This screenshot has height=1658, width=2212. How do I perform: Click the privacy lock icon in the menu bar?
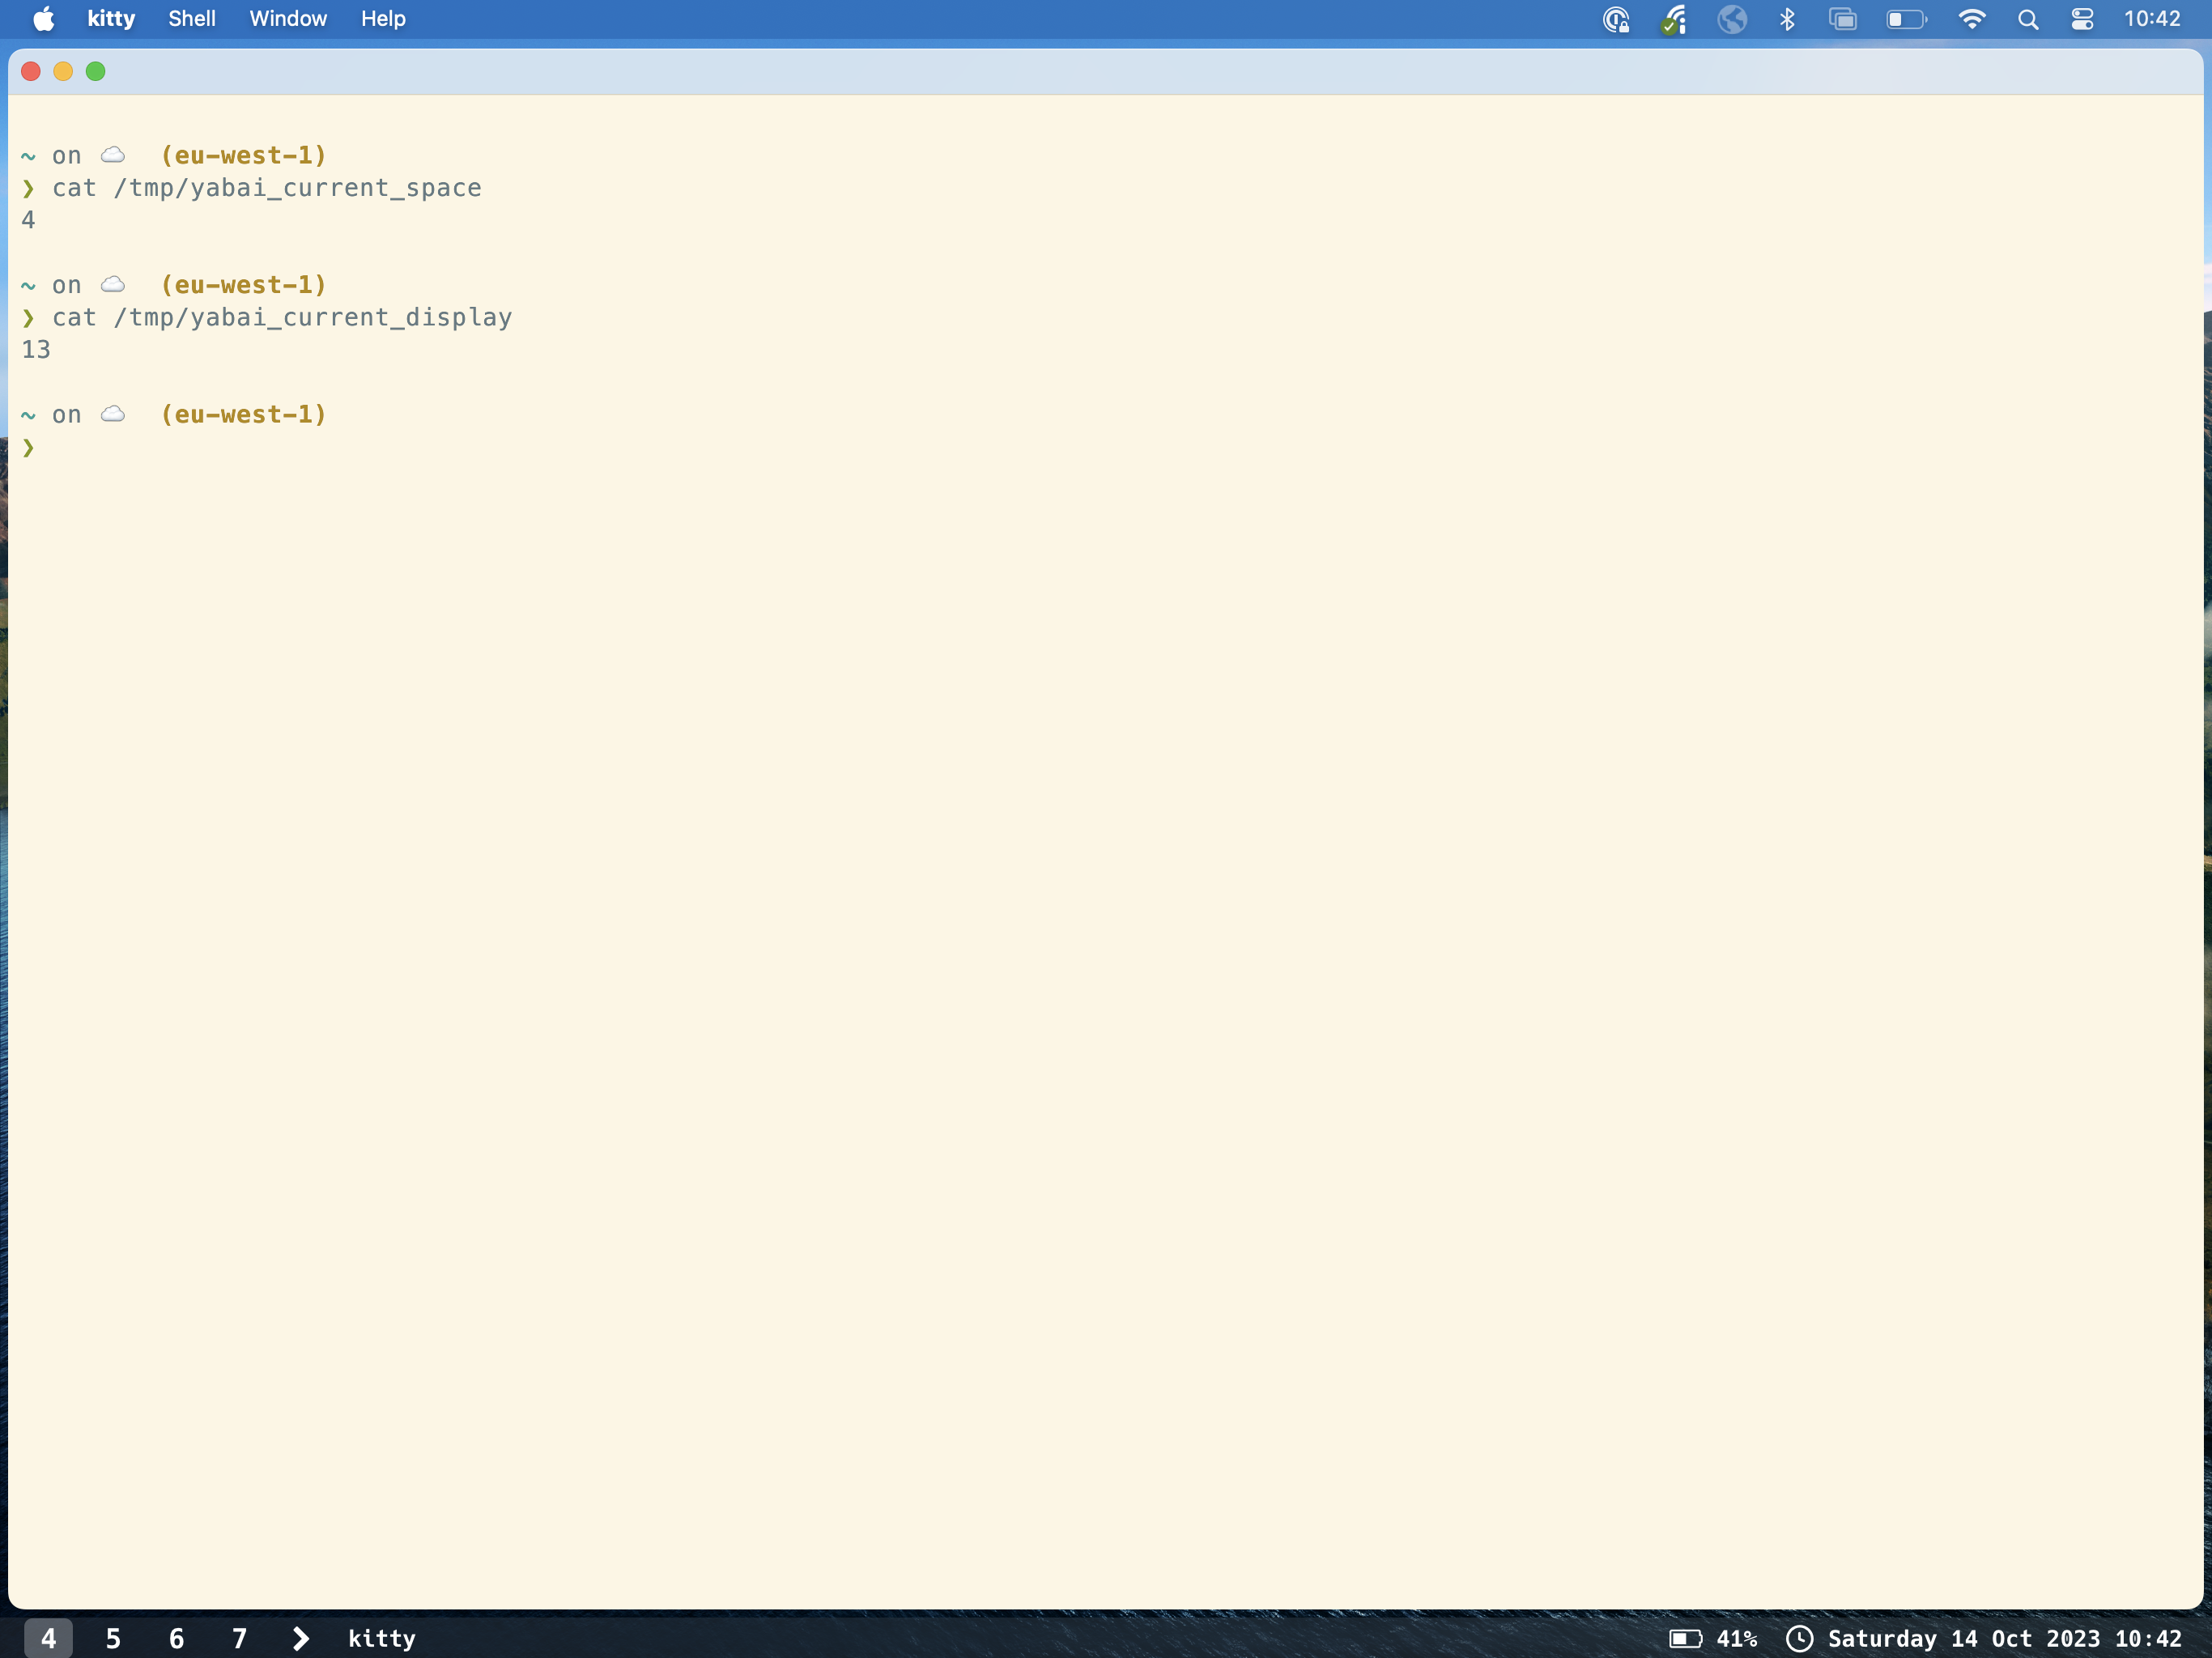pos(1617,18)
